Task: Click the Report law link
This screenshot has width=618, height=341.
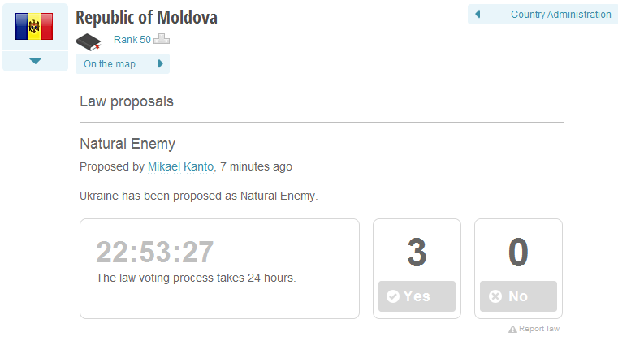Action: click(539, 329)
